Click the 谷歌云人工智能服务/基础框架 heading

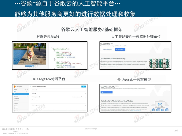point(92,29)
